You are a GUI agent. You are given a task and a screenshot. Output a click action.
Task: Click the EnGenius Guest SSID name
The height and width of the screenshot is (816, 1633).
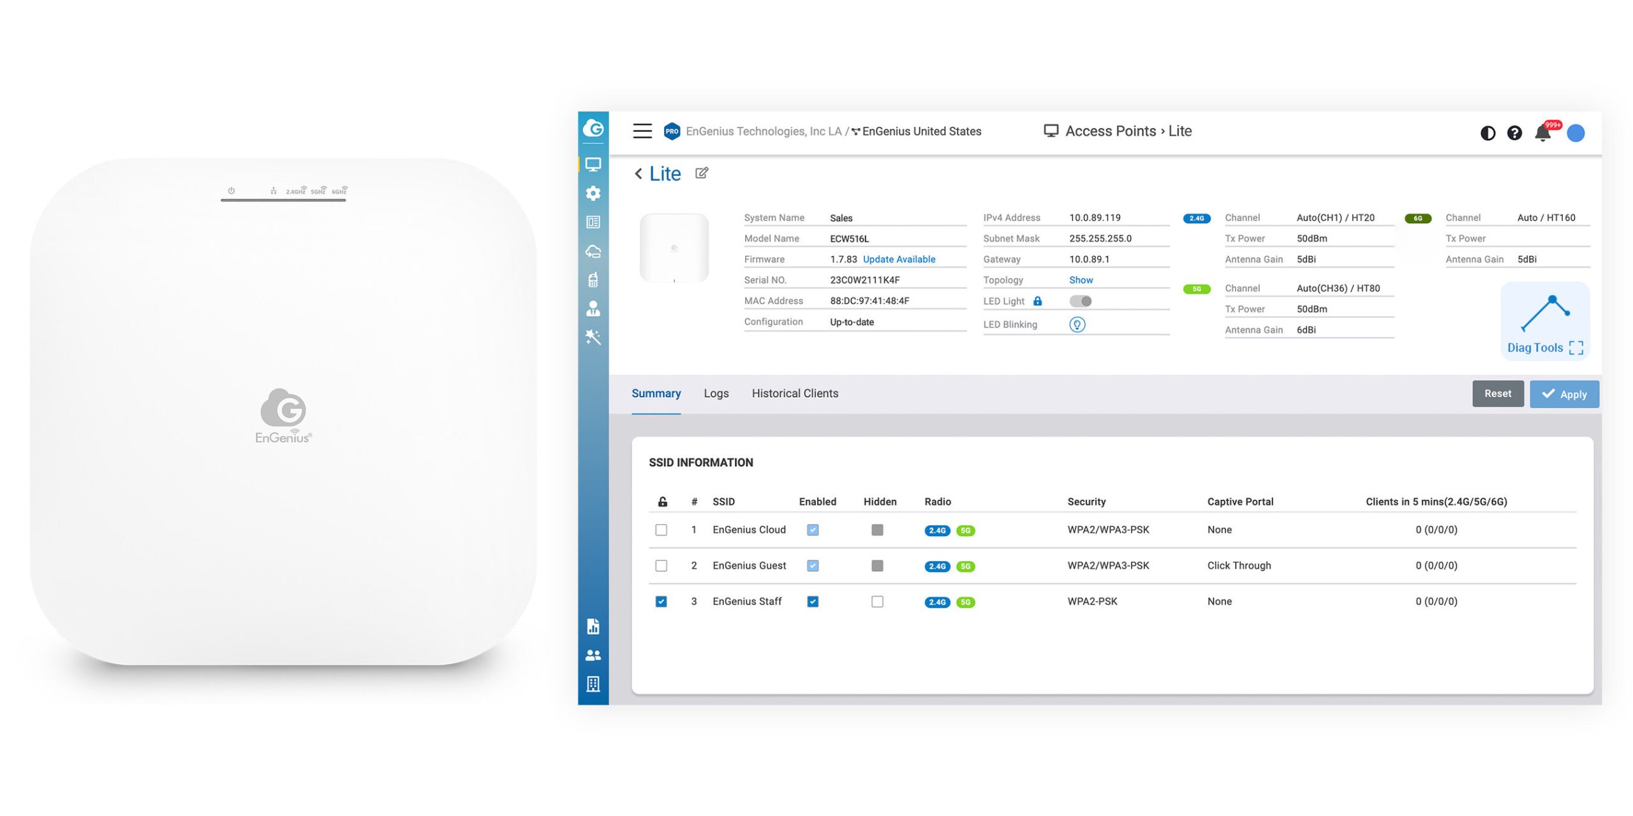coord(748,565)
